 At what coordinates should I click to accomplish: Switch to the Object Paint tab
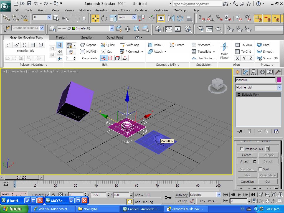(x=115, y=37)
